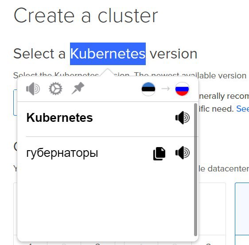Viewport: 249px width, 245px height.
Task: Click the bold source word Kubernetes in popup
Action: pos(59,118)
